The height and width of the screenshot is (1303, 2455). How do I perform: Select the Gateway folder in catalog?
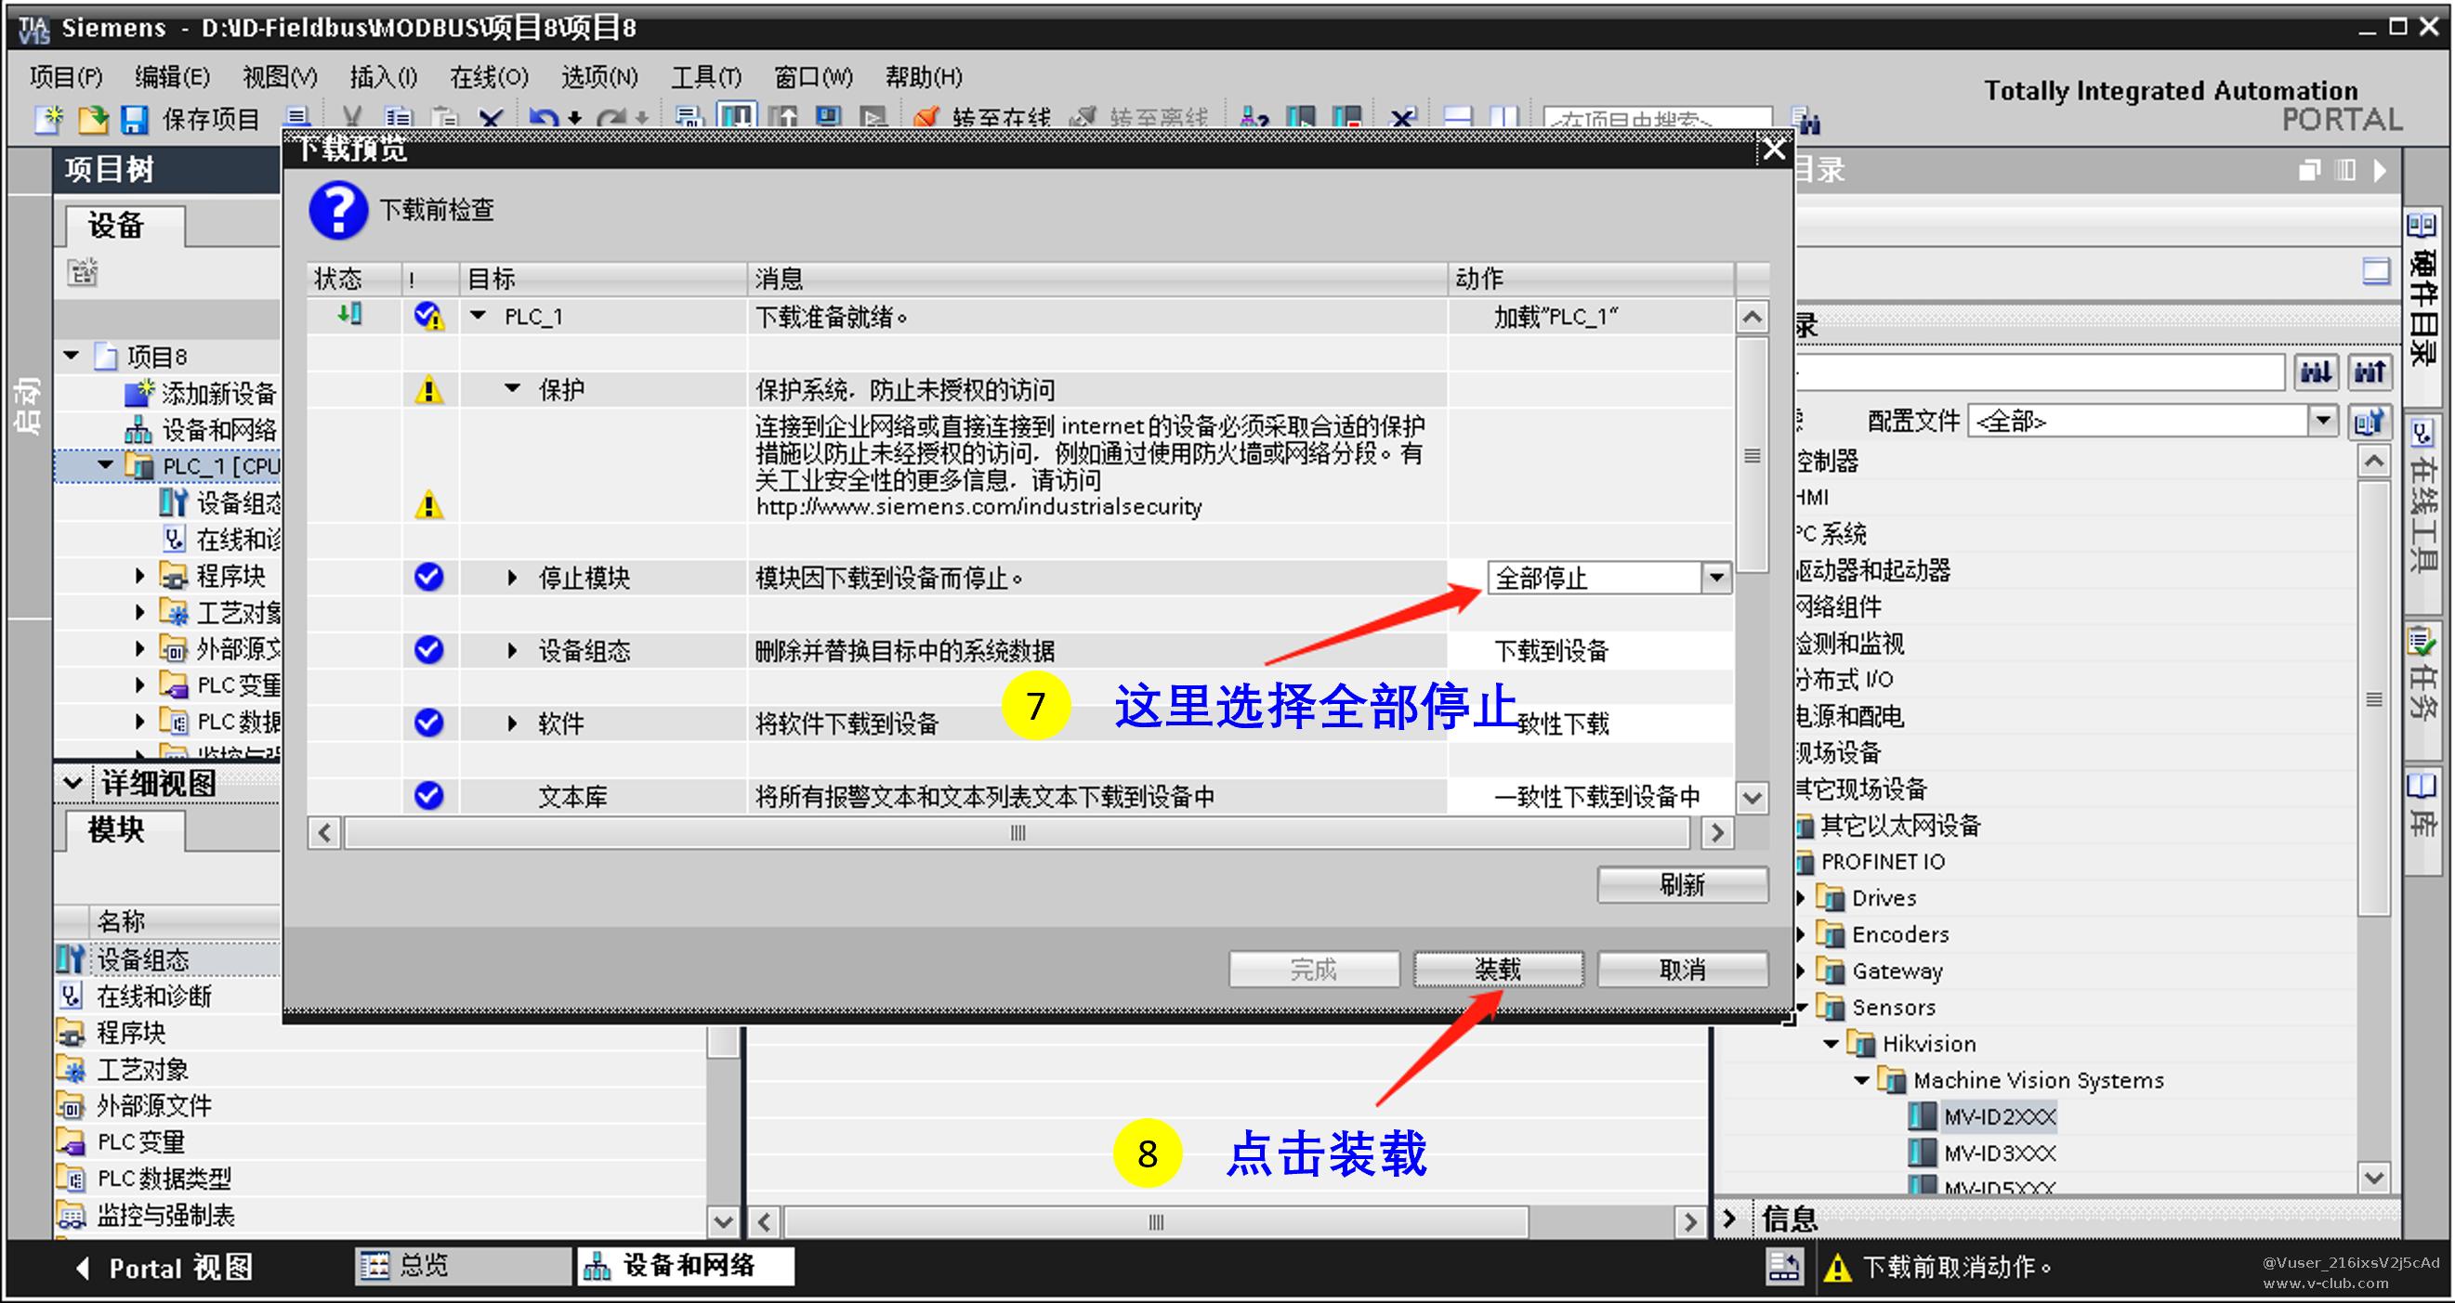[x=1897, y=971]
